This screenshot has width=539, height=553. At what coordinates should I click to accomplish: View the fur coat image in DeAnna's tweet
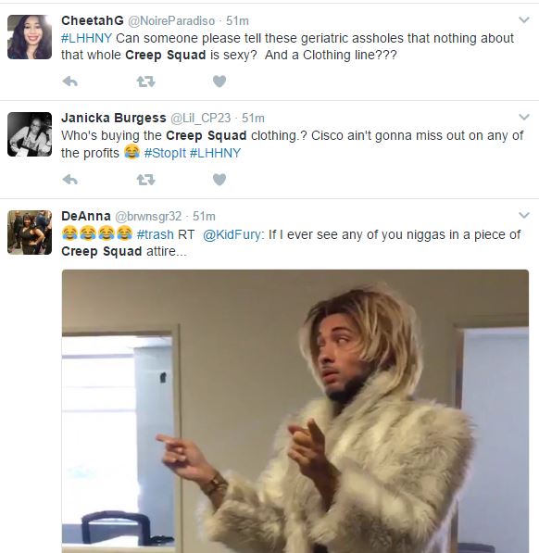[295, 411]
